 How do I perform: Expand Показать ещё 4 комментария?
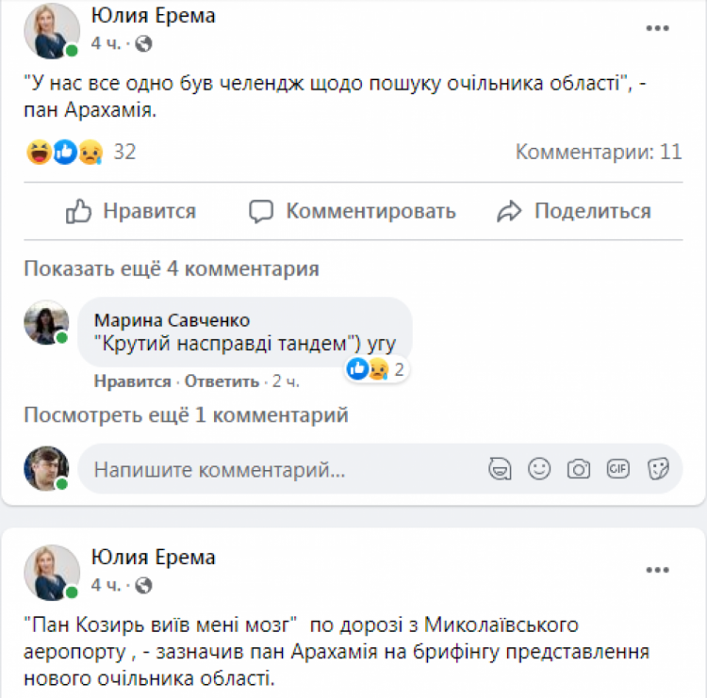tap(171, 268)
